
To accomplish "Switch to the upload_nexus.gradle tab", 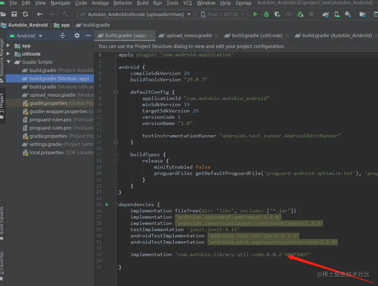I will pos(189,36).
